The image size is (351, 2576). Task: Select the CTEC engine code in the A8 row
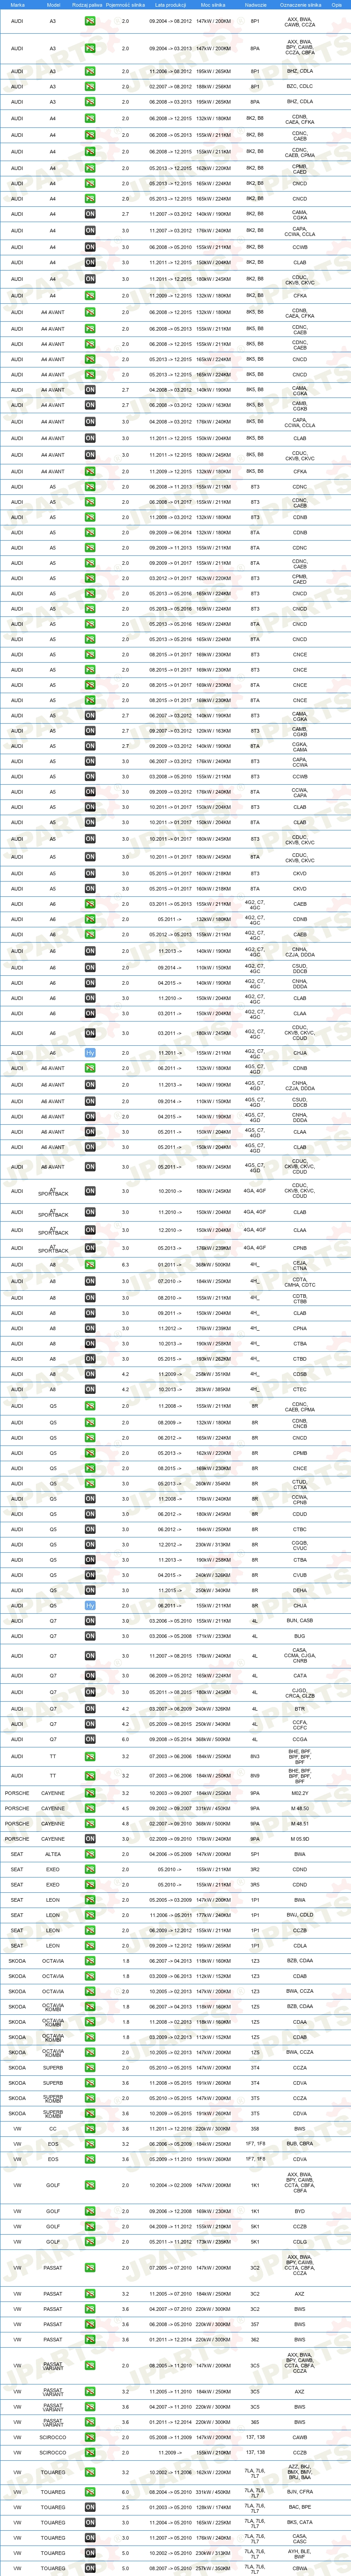[300, 1389]
